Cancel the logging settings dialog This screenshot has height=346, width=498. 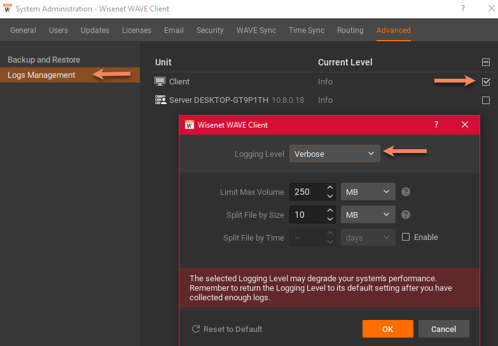[x=444, y=329]
